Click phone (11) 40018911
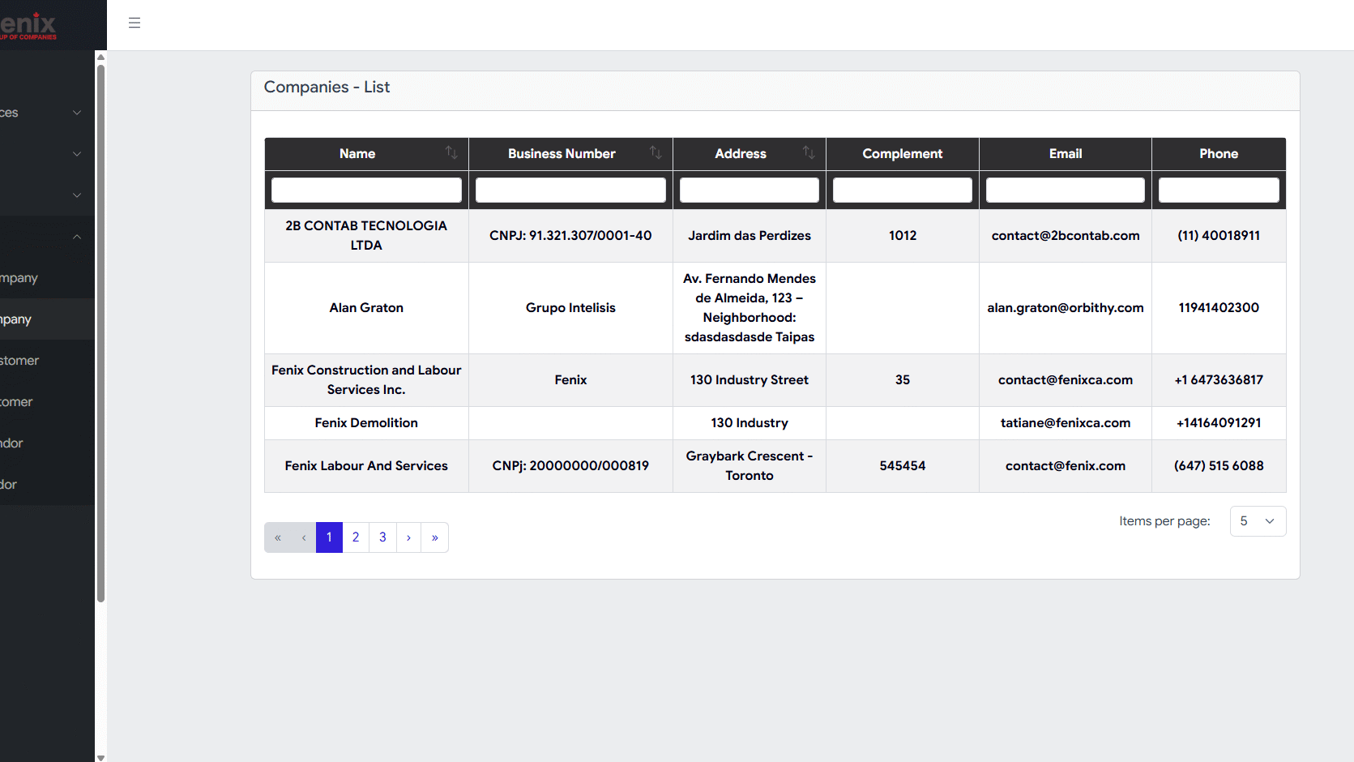Viewport: 1354px width, 762px height. click(x=1219, y=235)
